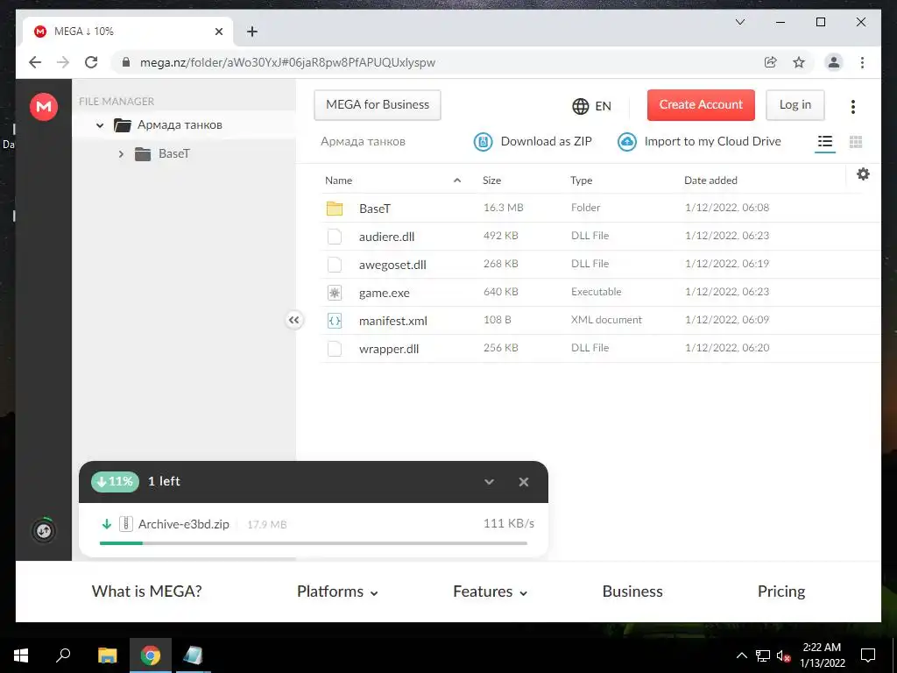Click the manifest.xml document icon
The image size is (897, 673).
335,321
